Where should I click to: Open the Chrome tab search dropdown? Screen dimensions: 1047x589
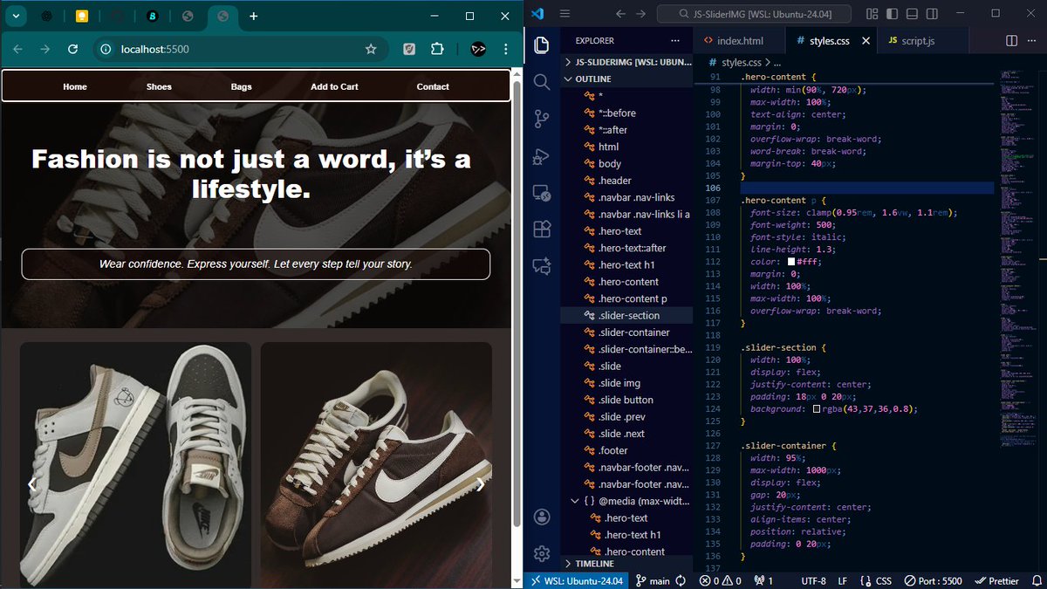16,16
